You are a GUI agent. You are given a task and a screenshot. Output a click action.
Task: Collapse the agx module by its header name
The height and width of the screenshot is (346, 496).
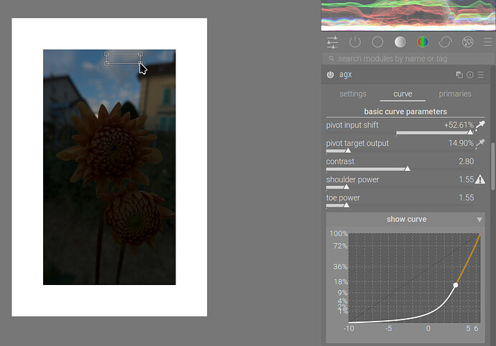(x=346, y=75)
